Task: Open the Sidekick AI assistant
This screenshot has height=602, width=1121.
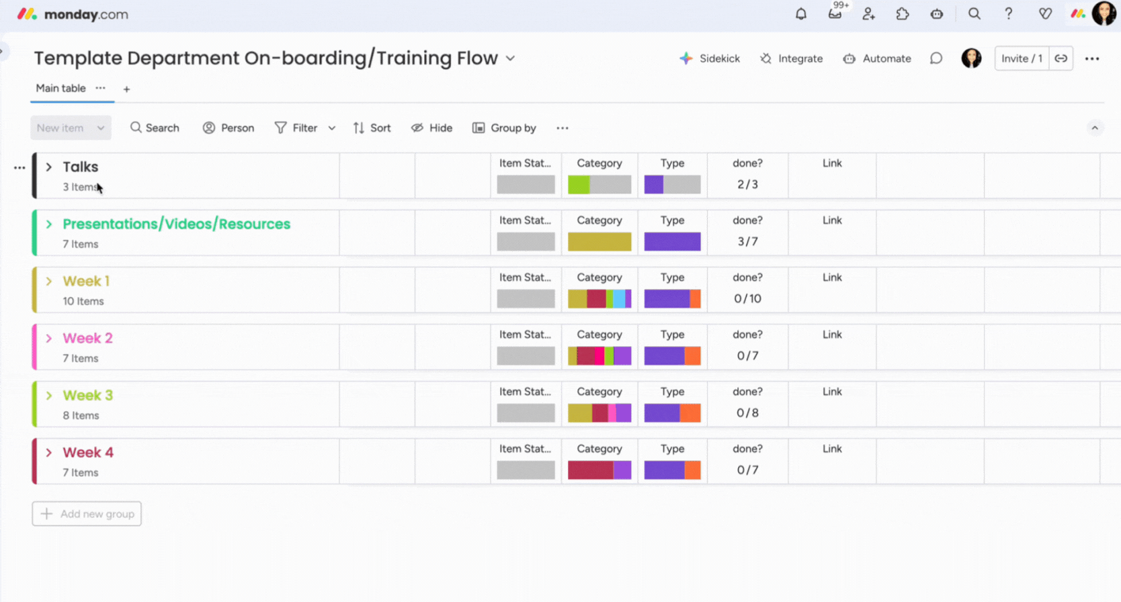Action: point(710,58)
